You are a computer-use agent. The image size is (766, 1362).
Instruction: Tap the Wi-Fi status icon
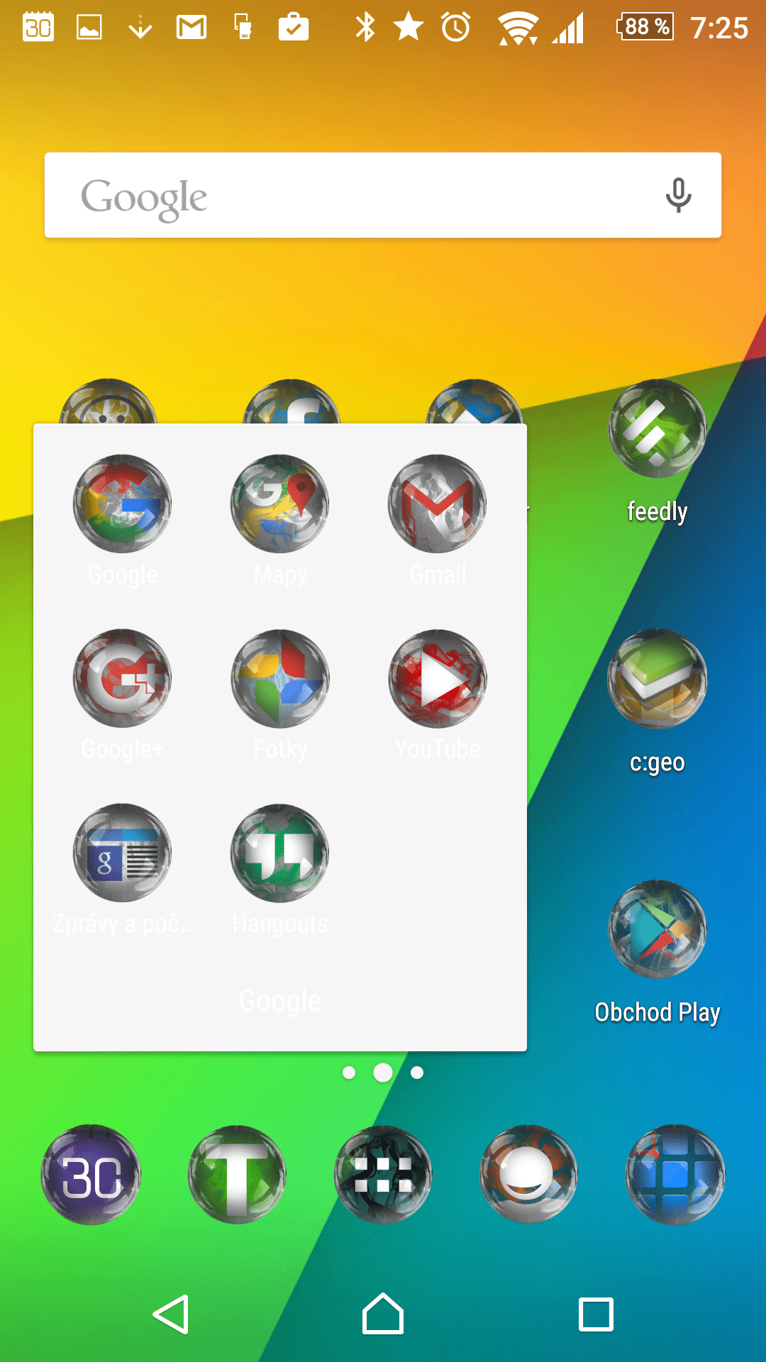pyautogui.click(x=518, y=28)
